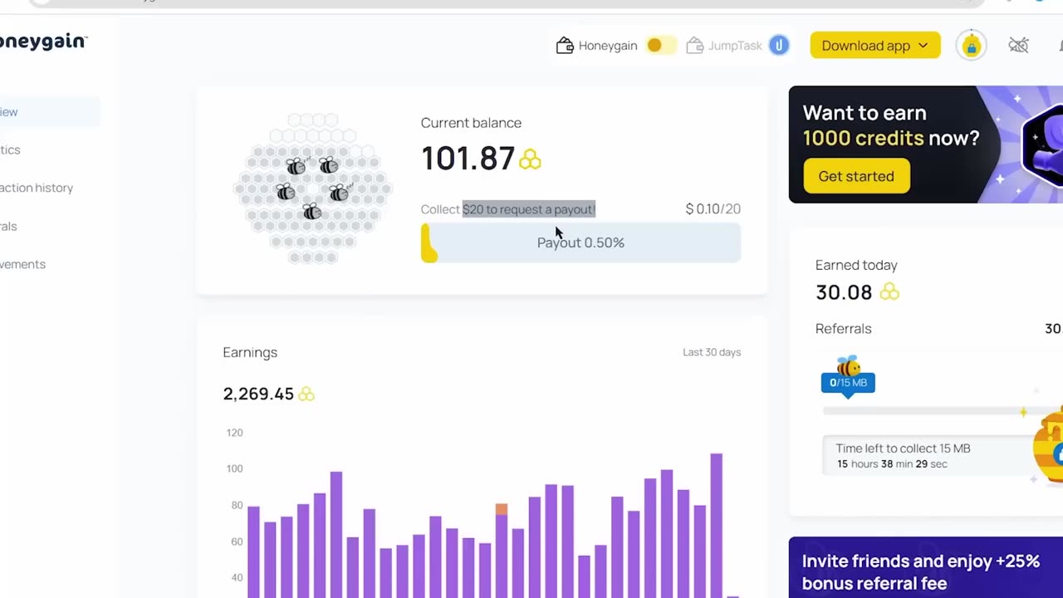
Task: Open the Achievements sidebar item
Action: (x=23, y=264)
